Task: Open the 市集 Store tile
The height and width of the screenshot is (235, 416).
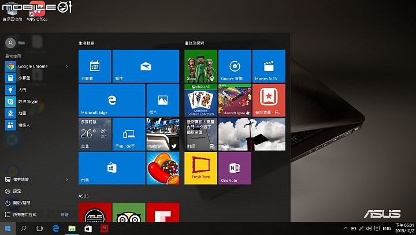Action: pos(112,168)
